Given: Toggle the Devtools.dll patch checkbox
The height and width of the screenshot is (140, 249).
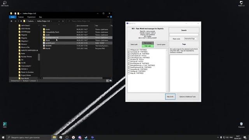Looking at the screenshot, I should pos(129,61).
